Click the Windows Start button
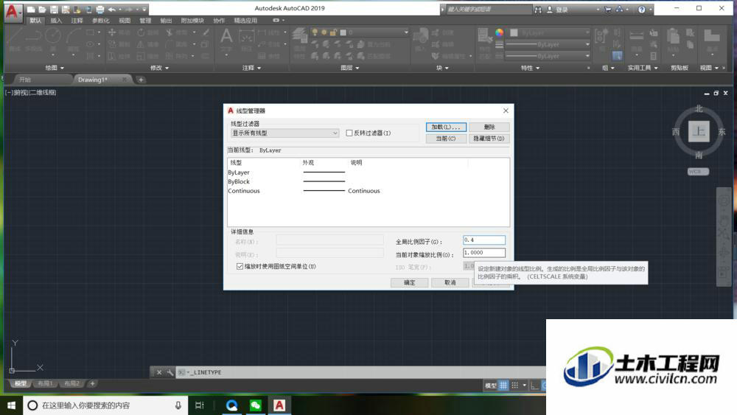This screenshot has height=415, width=737. (x=11, y=405)
